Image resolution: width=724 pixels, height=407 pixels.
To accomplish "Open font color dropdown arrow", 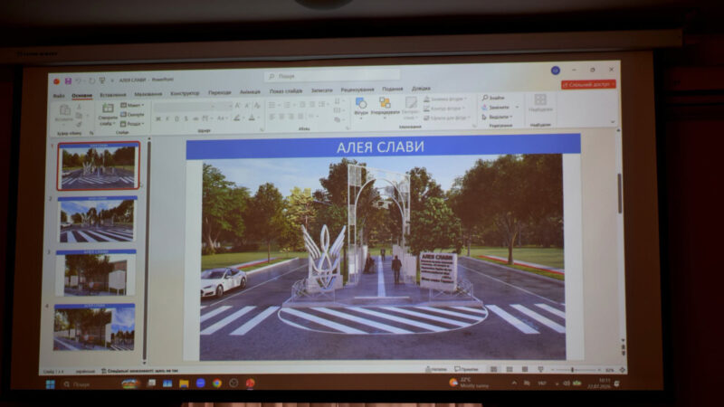I will 259,118.
